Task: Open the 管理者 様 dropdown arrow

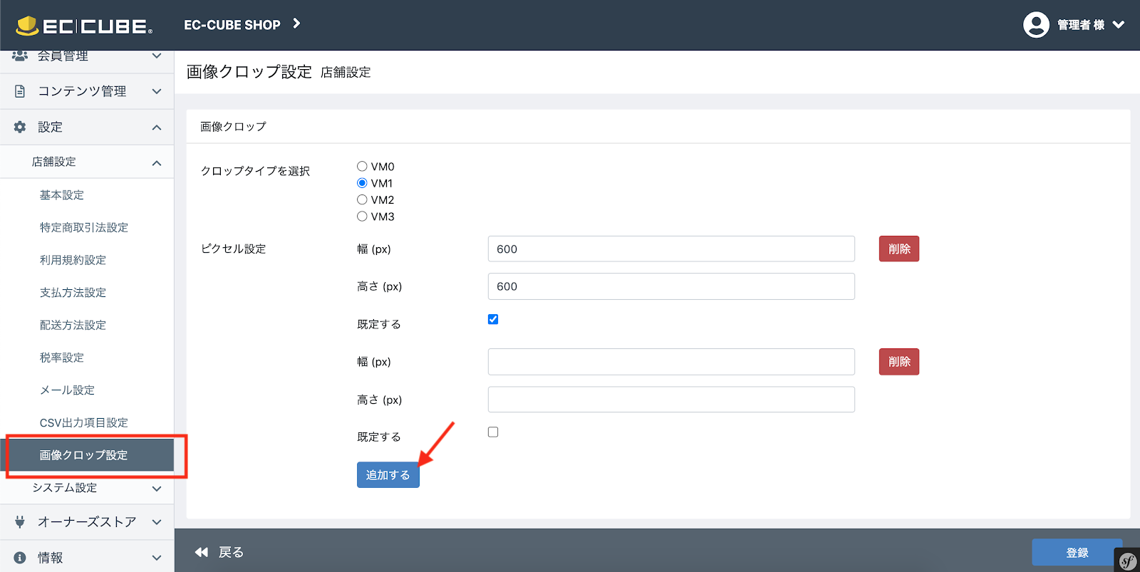Action: [x=1119, y=25]
